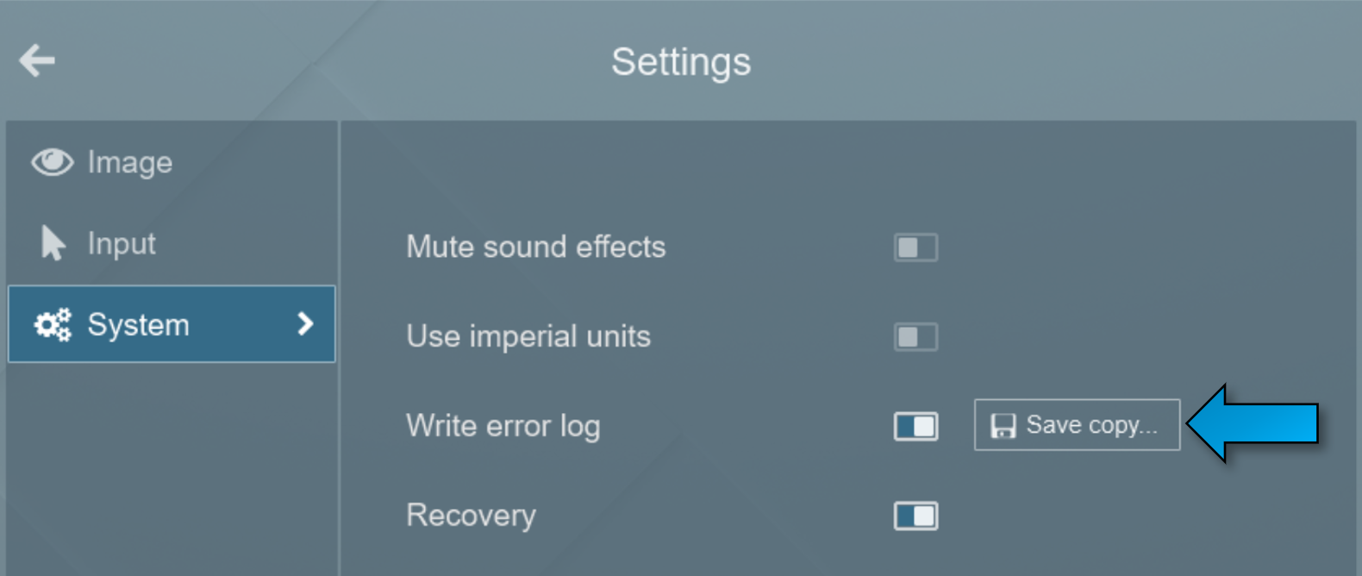Image resolution: width=1362 pixels, height=576 pixels.
Task: Click the Use imperial units label
Action: pos(528,337)
